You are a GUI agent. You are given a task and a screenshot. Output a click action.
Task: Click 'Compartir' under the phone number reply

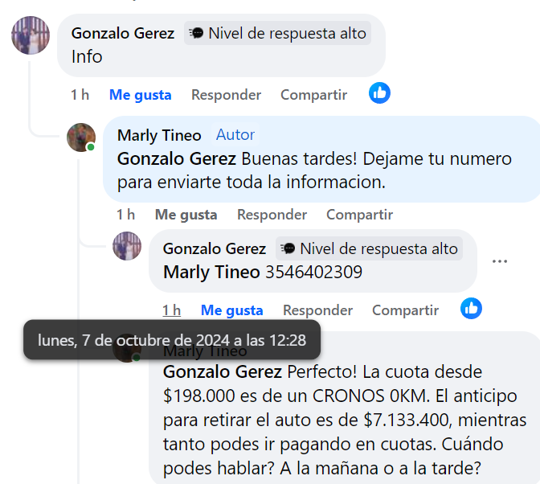(x=405, y=310)
